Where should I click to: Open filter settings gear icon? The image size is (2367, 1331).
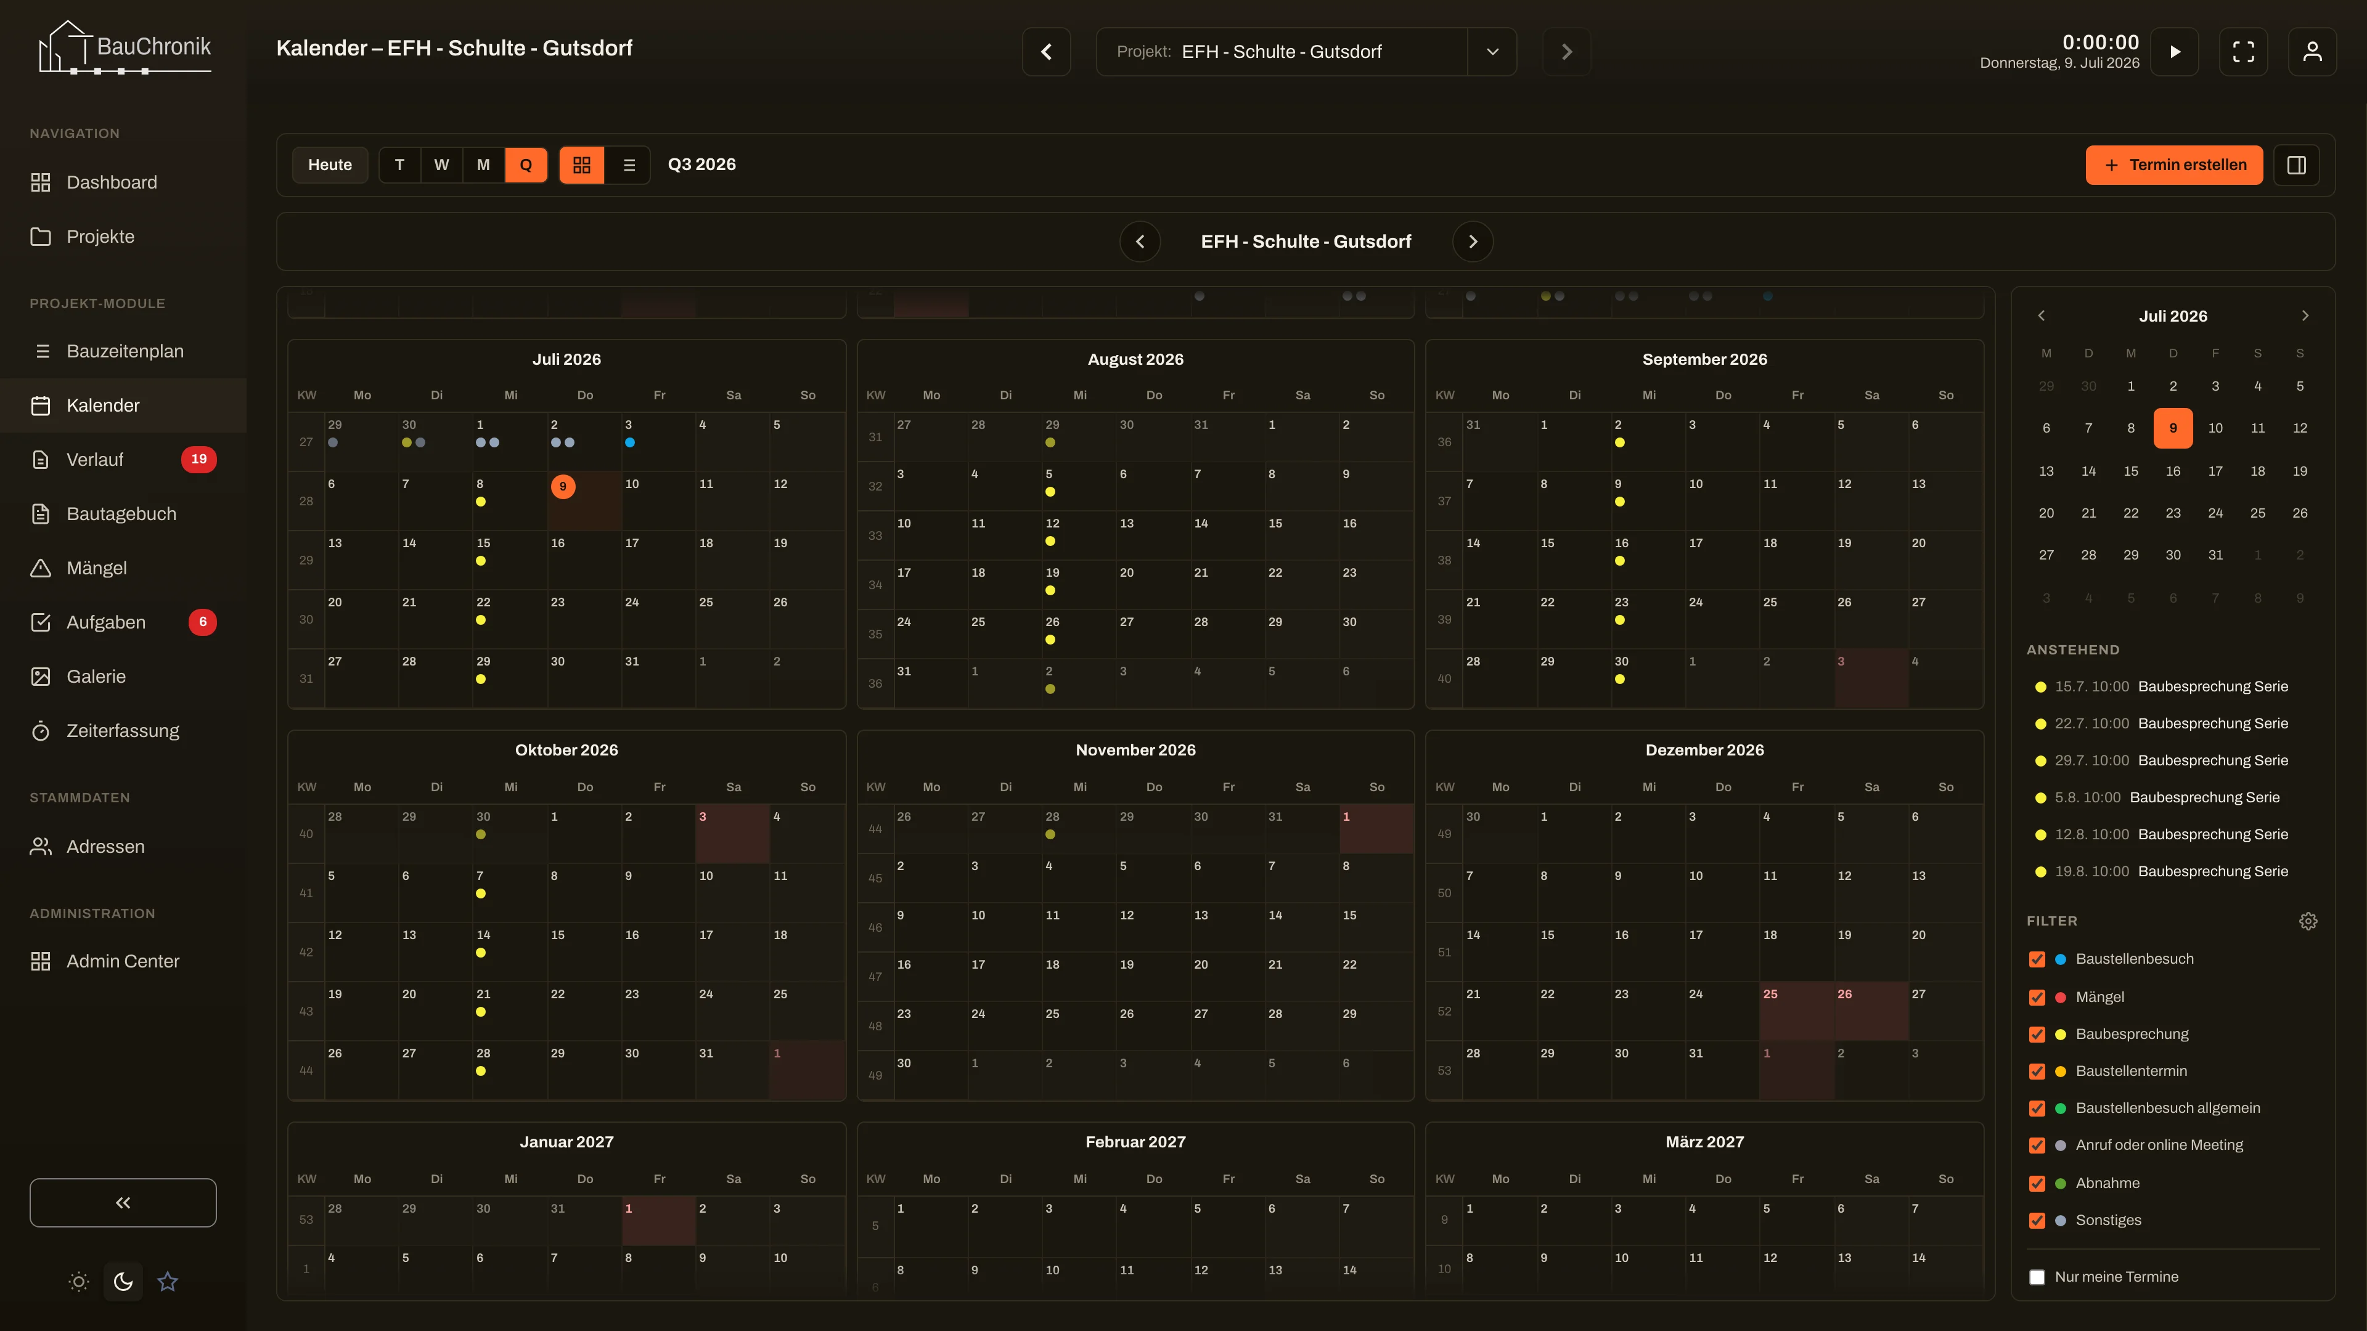tap(2308, 921)
